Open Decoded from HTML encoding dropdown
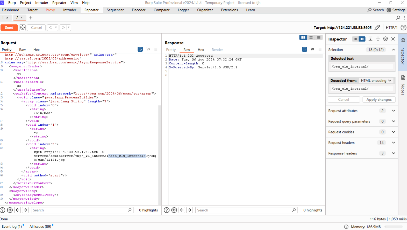The width and height of the screenshot is (407, 230). [x=376, y=80]
